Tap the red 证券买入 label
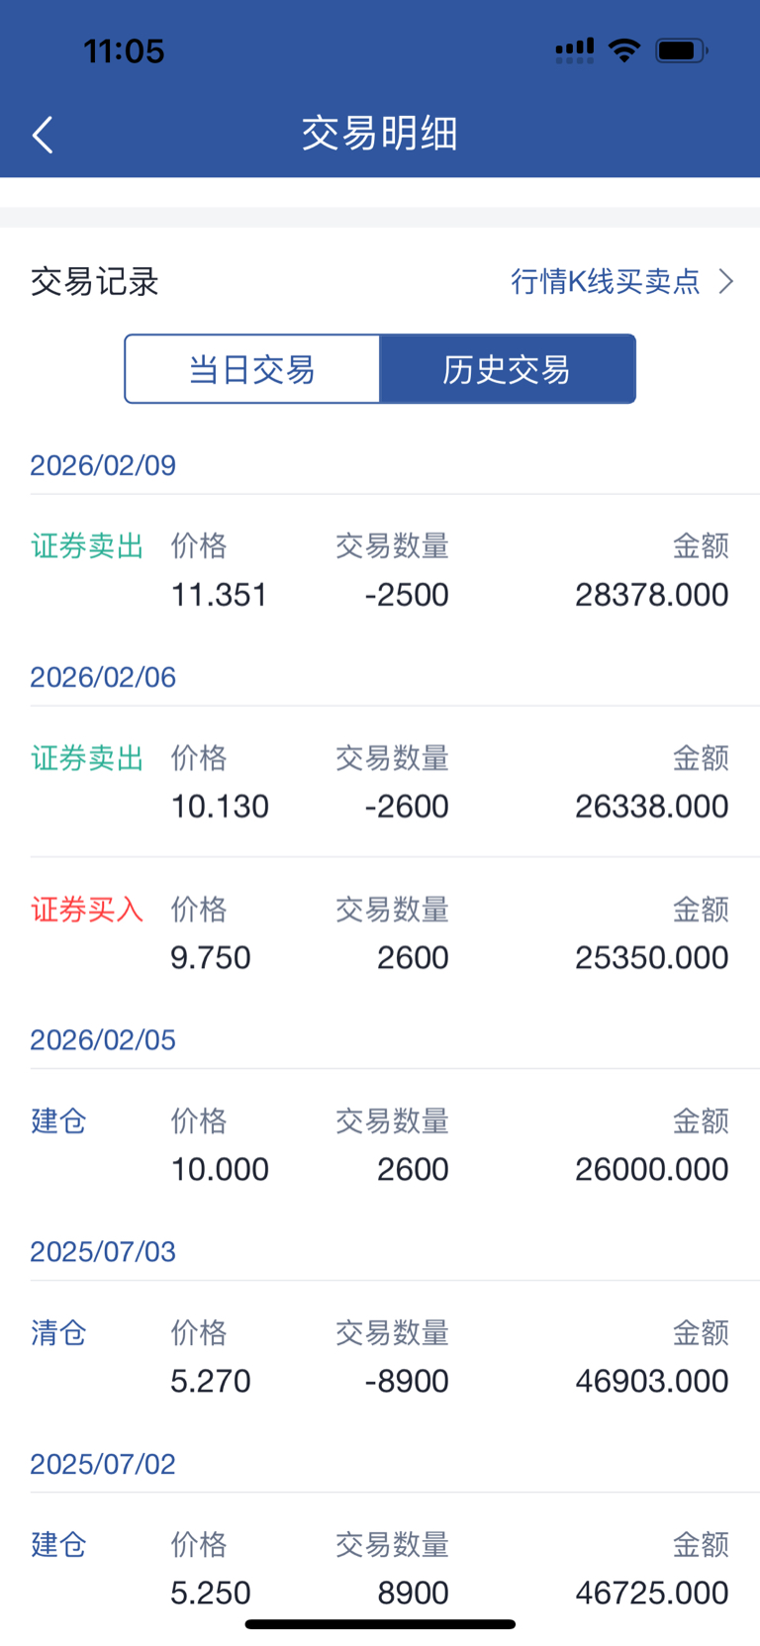Viewport: 760px width, 1646px height. click(87, 910)
